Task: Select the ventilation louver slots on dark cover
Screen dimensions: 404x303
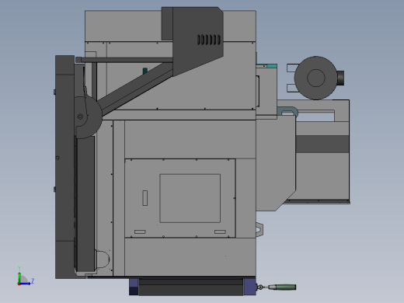Action: (x=209, y=40)
